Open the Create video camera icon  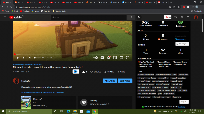[x=175, y=17]
